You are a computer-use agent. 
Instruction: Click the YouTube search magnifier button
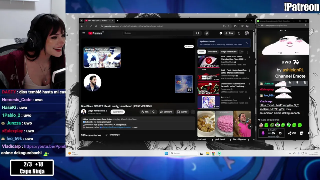(197, 33)
